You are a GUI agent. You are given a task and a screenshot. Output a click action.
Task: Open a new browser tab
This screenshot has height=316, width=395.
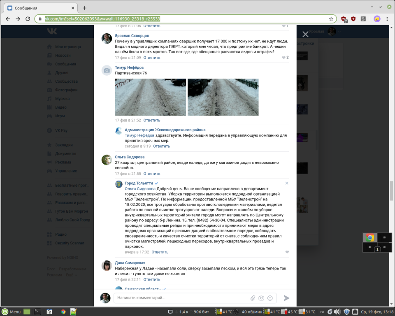[84, 8]
